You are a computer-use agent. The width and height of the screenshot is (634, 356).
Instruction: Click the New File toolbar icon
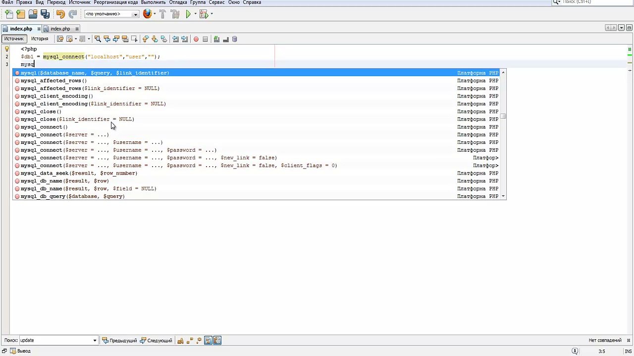click(x=9, y=14)
